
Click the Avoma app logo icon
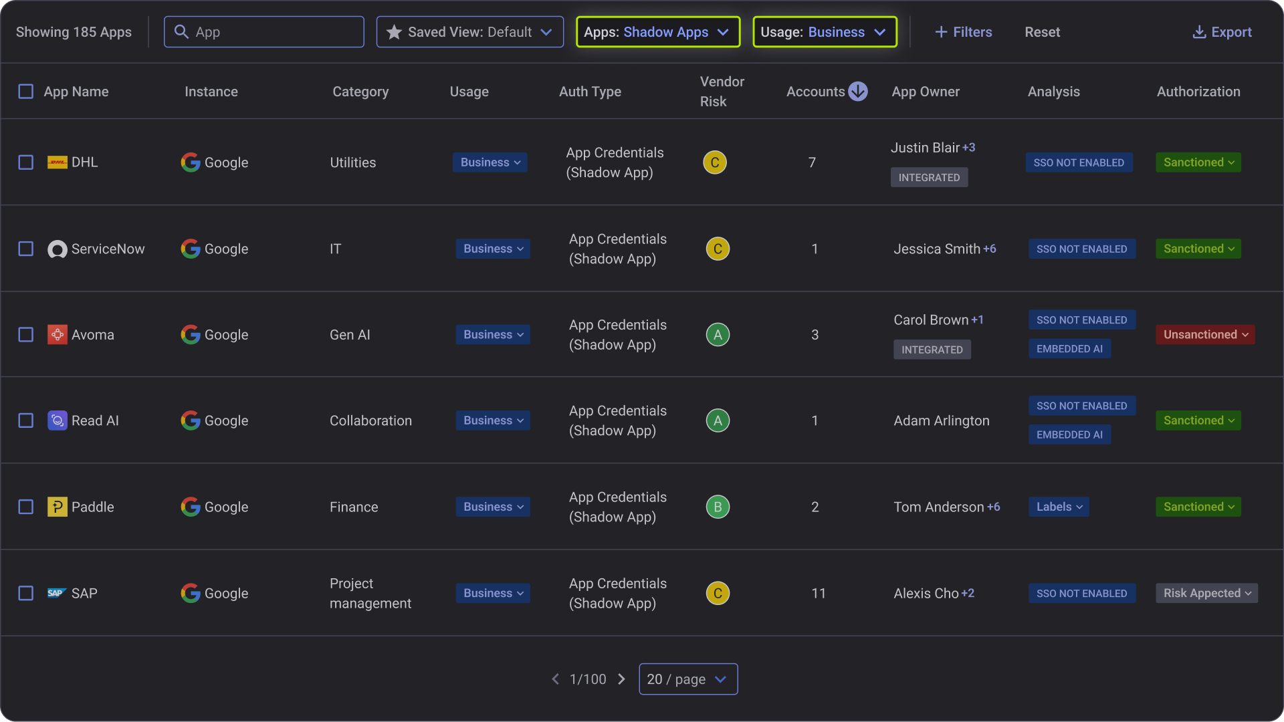tap(58, 335)
